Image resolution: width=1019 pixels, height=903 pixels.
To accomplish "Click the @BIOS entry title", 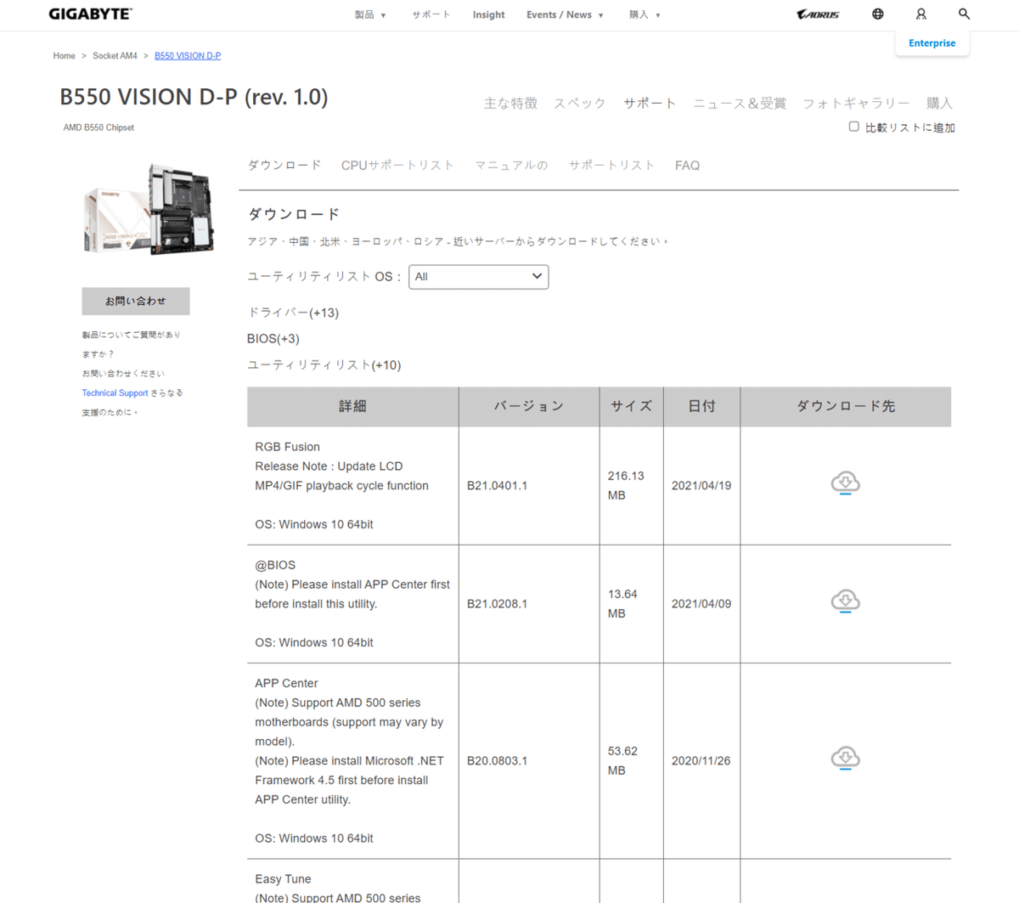I will pyautogui.click(x=275, y=565).
